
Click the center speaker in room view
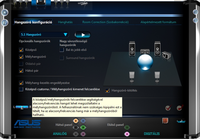145,51
